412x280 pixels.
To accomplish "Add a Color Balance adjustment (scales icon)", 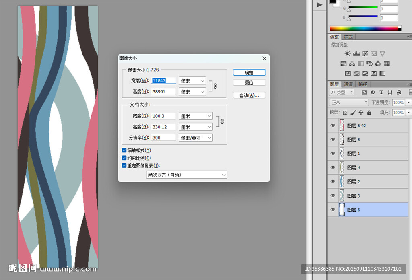I will click(352, 64).
